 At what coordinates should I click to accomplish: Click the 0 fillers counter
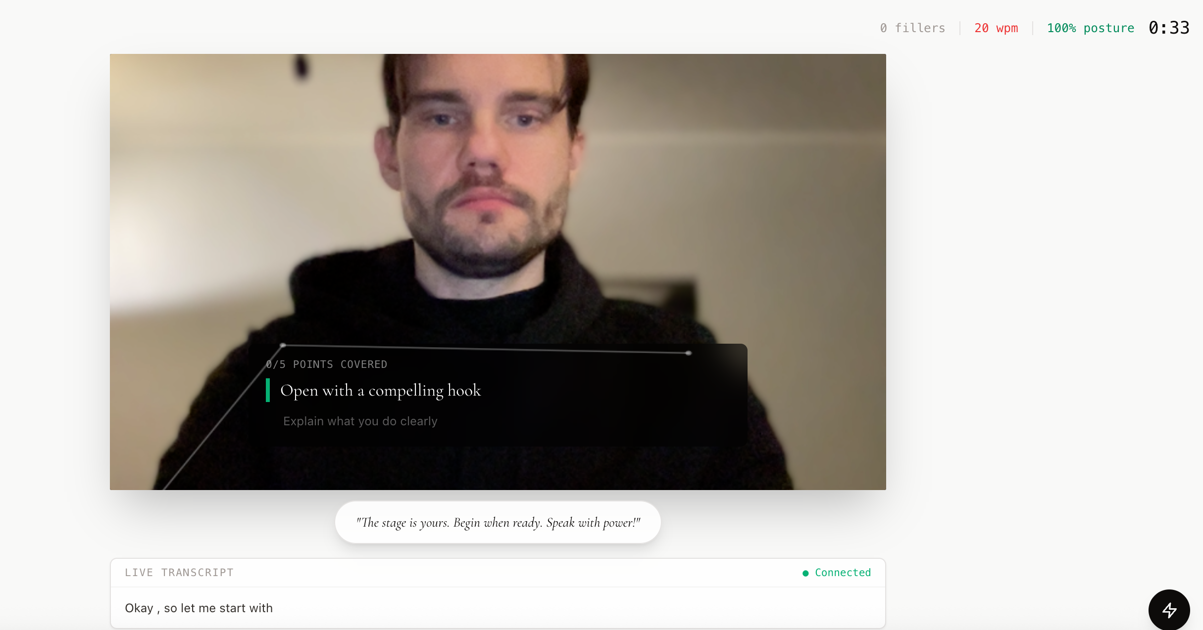912,28
